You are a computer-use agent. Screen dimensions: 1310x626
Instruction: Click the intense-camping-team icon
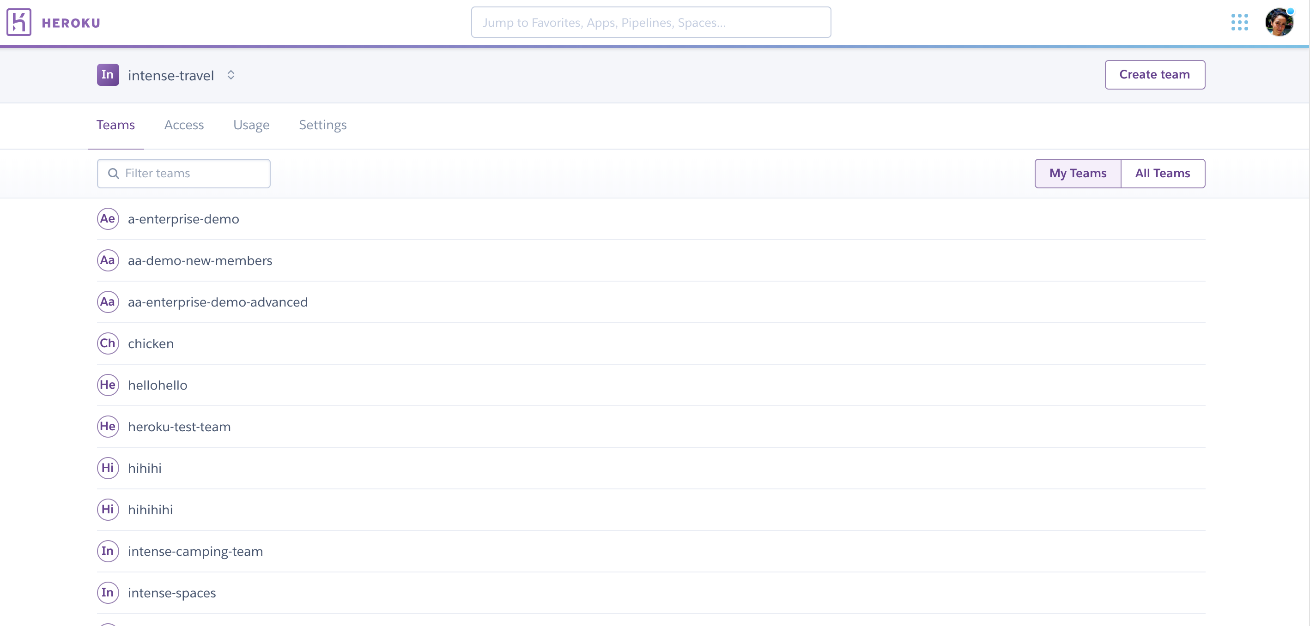(x=108, y=550)
